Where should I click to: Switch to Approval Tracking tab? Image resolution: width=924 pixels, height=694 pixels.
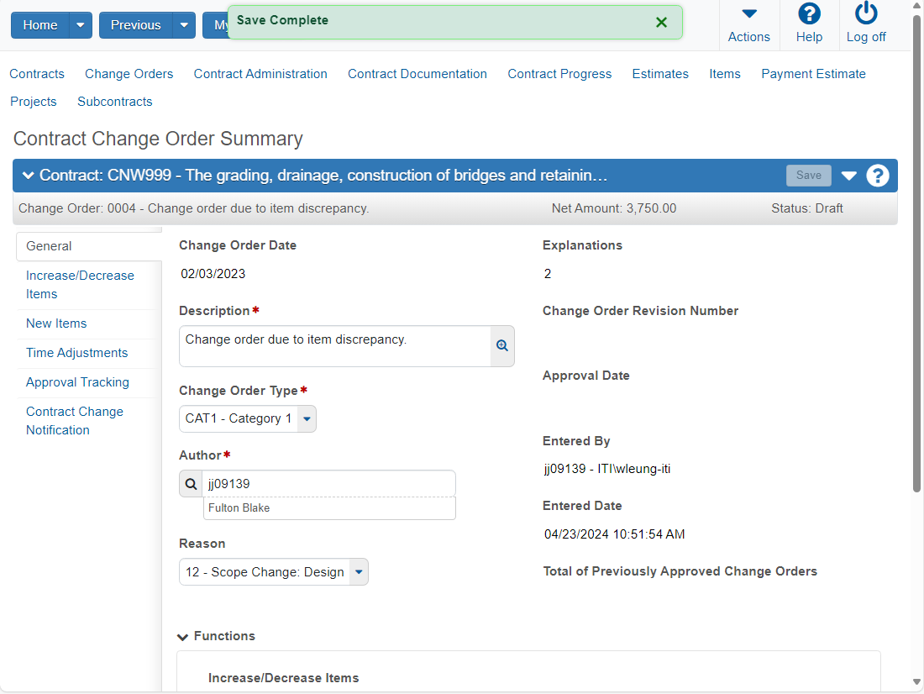78,382
